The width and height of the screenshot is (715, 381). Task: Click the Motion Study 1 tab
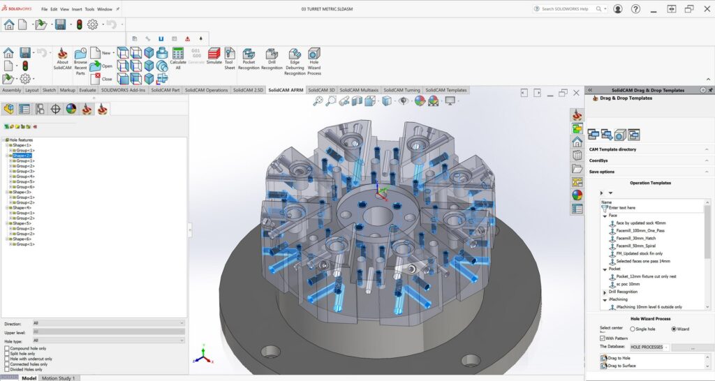pyautogui.click(x=59, y=378)
